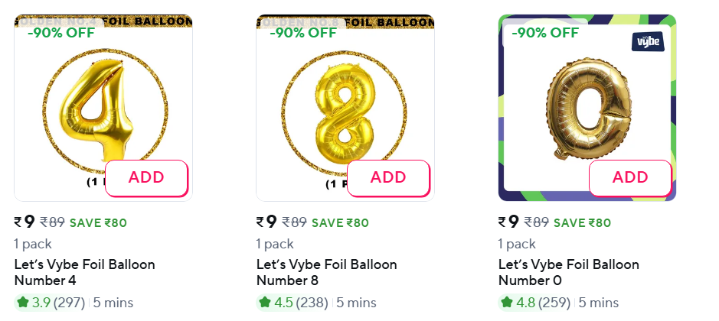This screenshot has height=321, width=719.
Task: Open Let's Vybe Foil Balloon Number 4 title
Action: (84, 272)
